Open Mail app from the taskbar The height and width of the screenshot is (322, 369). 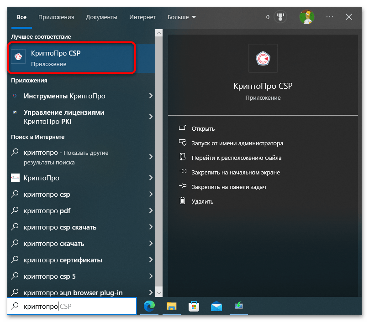pos(216,306)
